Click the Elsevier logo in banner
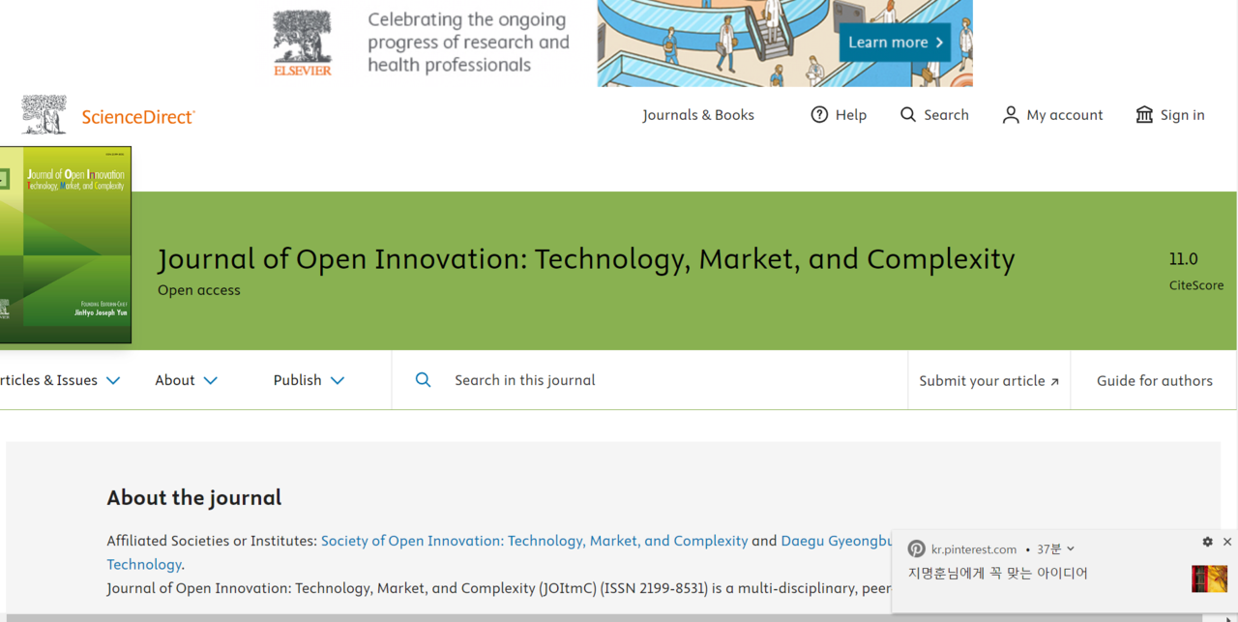Image resolution: width=1238 pixels, height=622 pixels. click(302, 44)
